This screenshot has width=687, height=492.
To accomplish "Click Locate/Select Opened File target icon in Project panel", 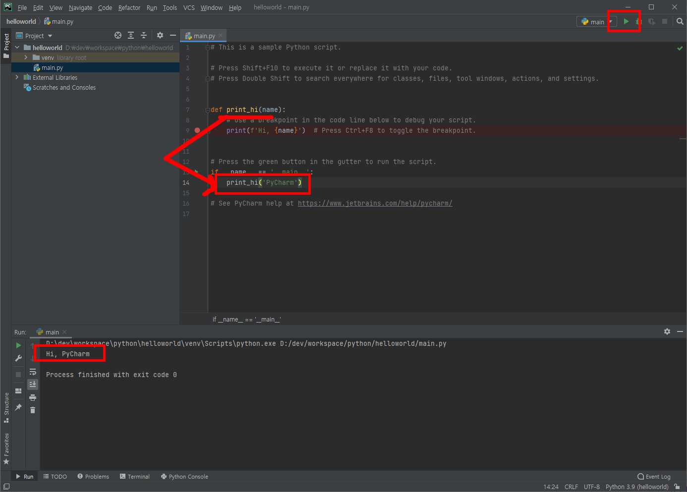I will click(118, 35).
